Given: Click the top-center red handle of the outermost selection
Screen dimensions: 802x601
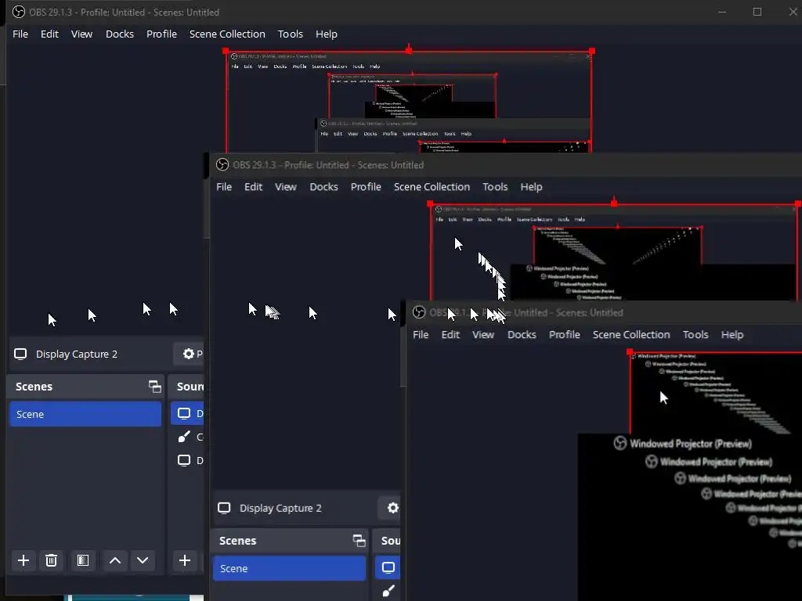Looking at the screenshot, I should pyautogui.click(x=409, y=51).
